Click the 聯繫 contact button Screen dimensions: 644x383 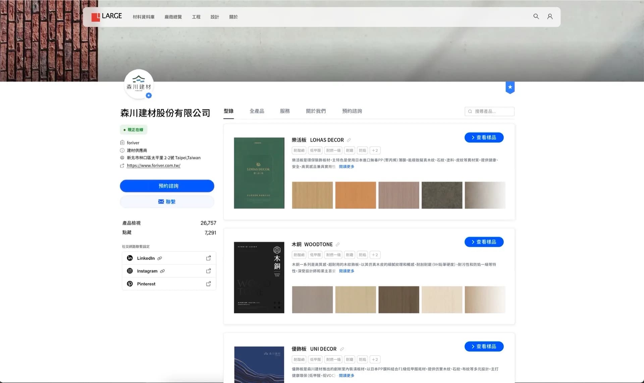(x=167, y=202)
